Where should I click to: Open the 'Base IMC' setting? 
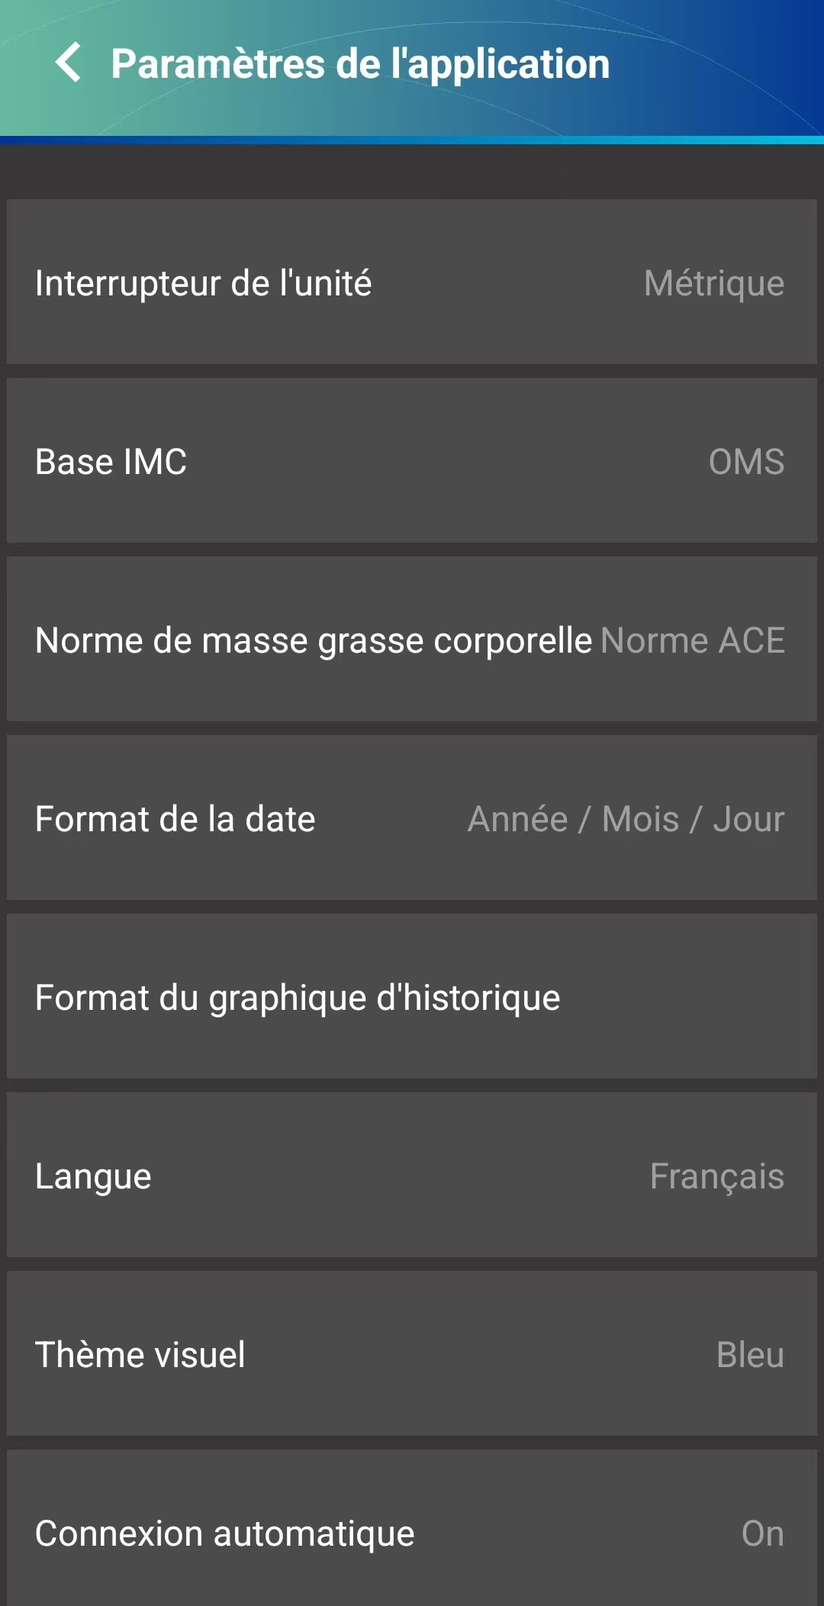click(x=111, y=462)
